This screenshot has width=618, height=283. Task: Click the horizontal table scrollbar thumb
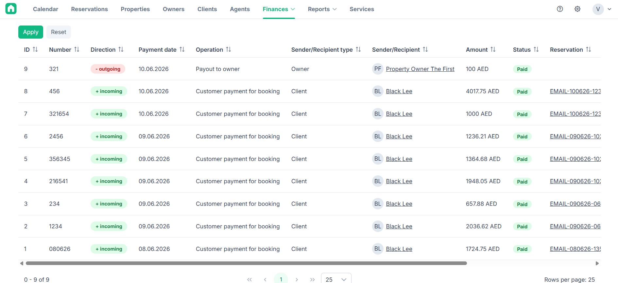click(x=246, y=263)
